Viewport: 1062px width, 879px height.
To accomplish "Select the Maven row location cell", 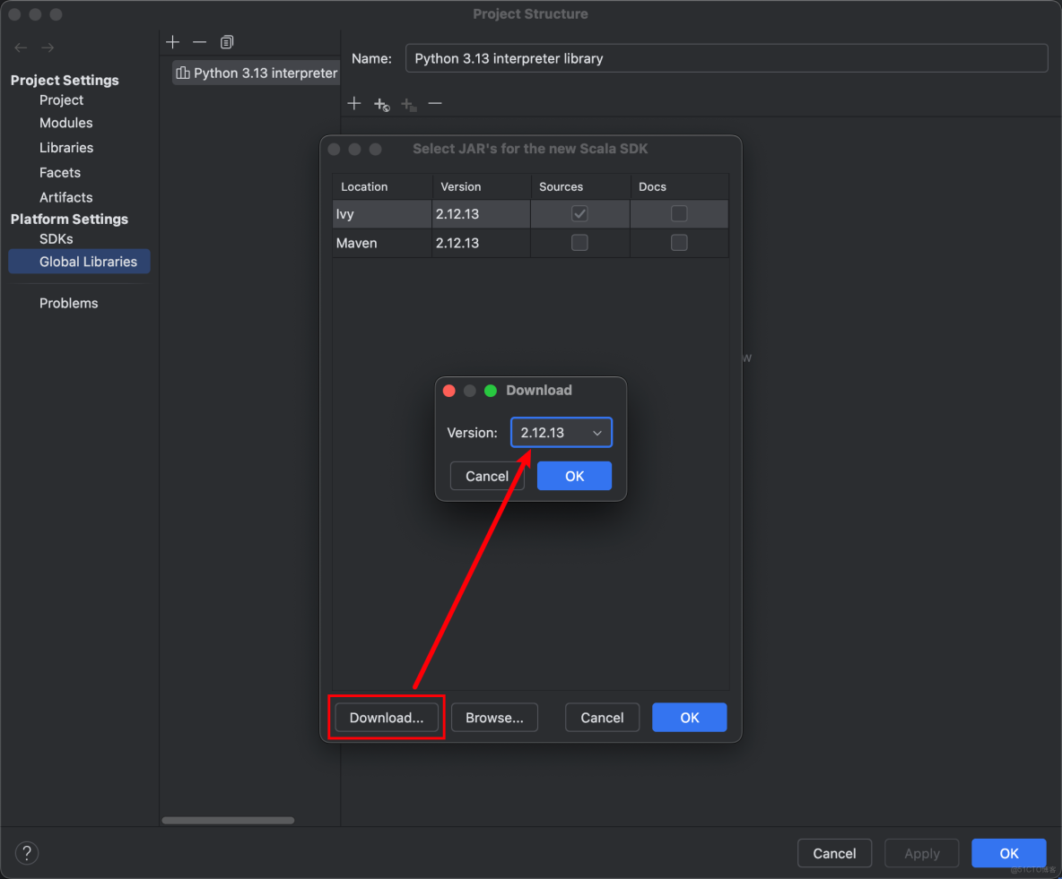I will [x=382, y=243].
